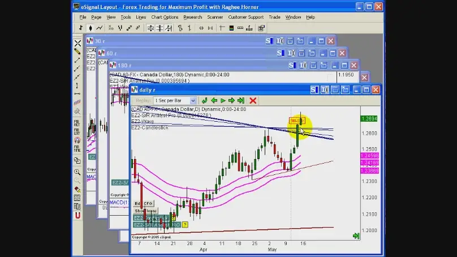The width and height of the screenshot is (457, 257).
Task: Click the zoom in magnifier tool
Action: (x=77, y=172)
